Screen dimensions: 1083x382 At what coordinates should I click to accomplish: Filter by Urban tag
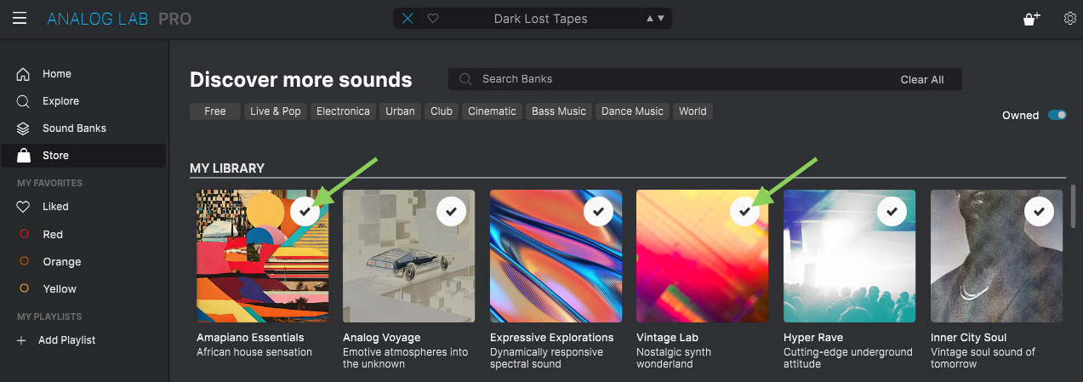point(400,111)
